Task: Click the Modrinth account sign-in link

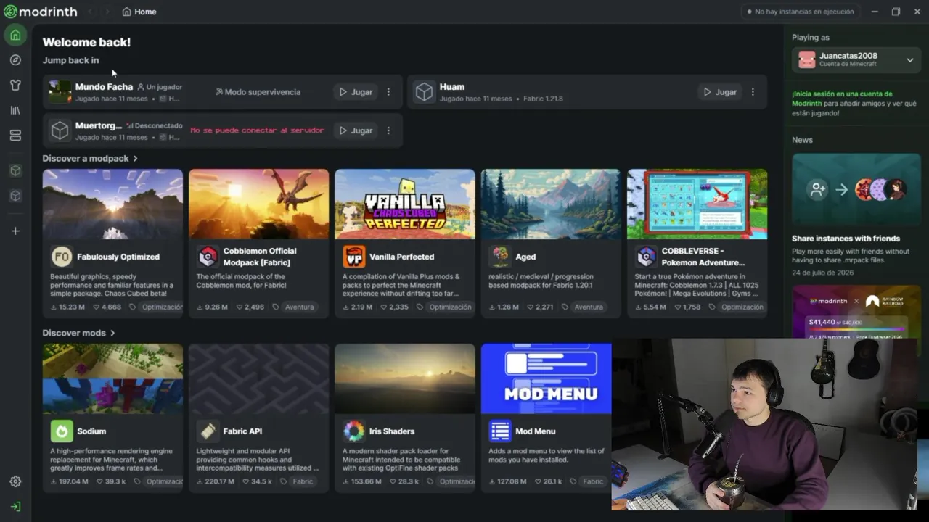Action: point(843,99)
